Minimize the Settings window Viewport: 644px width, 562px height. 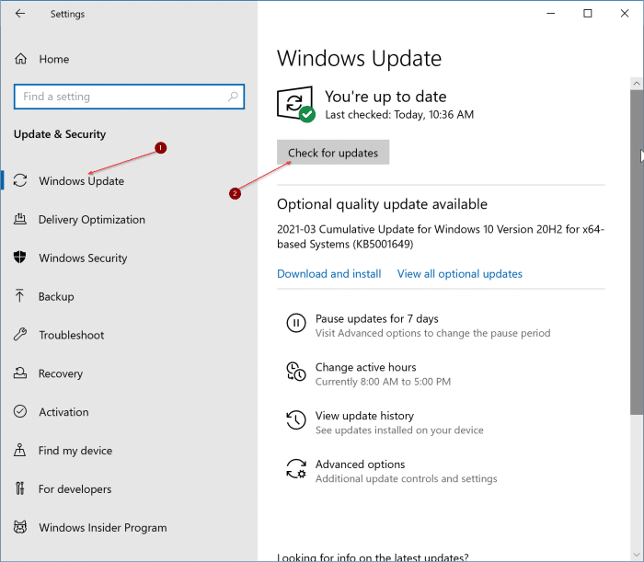tap(551, 14)
